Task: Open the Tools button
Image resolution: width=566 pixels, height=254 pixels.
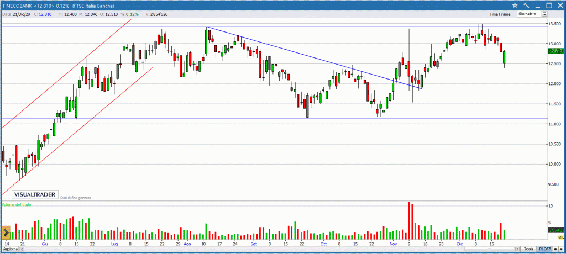Action: (x=529, y=249)
